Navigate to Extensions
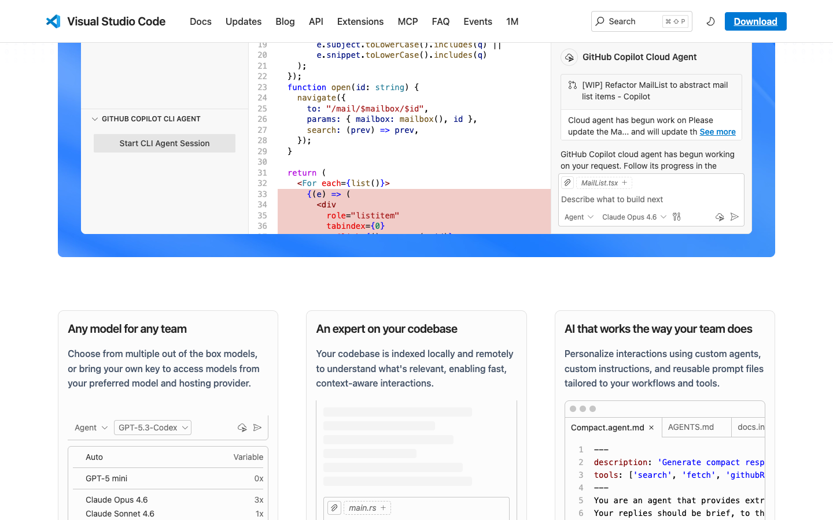Screen dimensions: 833x520 tap(360, 21)
